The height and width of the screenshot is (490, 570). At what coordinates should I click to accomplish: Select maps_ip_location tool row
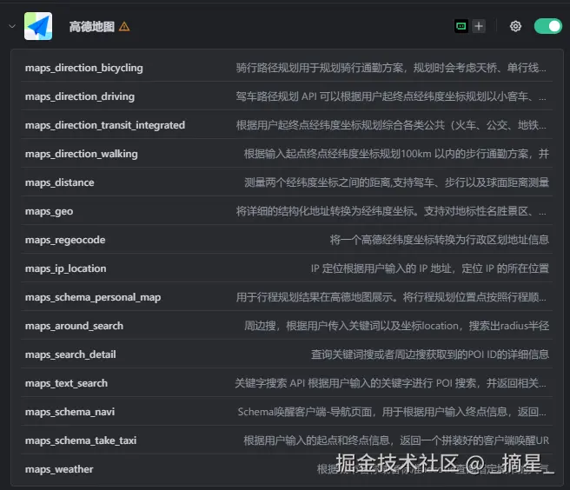[x=287, y=268]
